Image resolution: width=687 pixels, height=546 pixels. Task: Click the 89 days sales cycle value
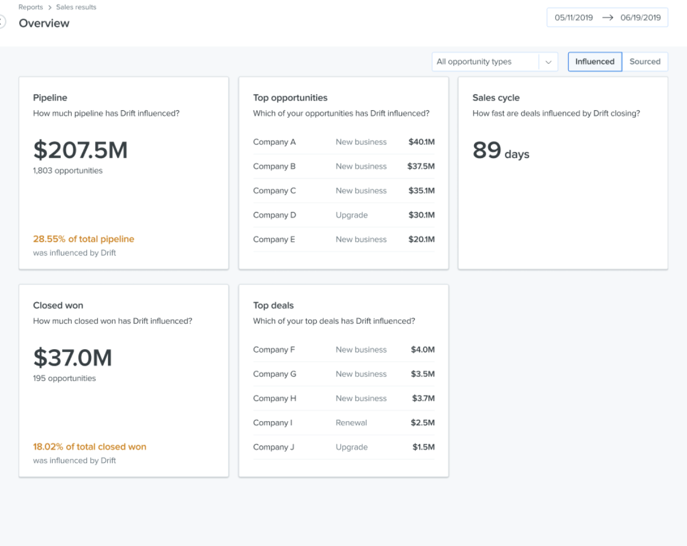pos(501,150)
